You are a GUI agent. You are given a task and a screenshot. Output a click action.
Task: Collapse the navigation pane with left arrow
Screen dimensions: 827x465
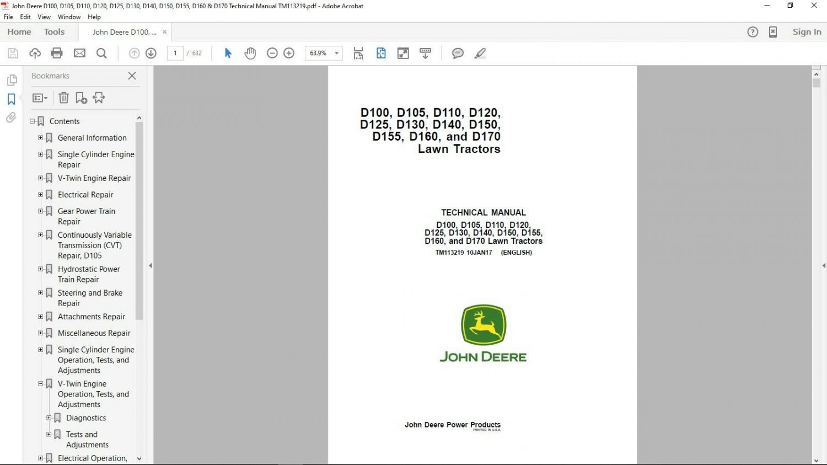pyautogui.click(x=151, y=265)
